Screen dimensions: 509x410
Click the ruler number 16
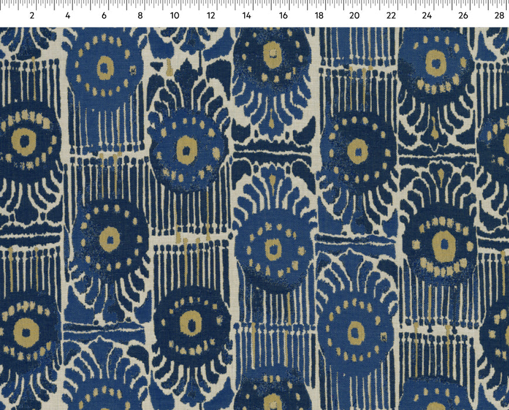(x=283, y=16)
